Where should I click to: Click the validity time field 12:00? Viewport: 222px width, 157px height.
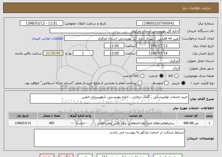[x=114, y=53]
